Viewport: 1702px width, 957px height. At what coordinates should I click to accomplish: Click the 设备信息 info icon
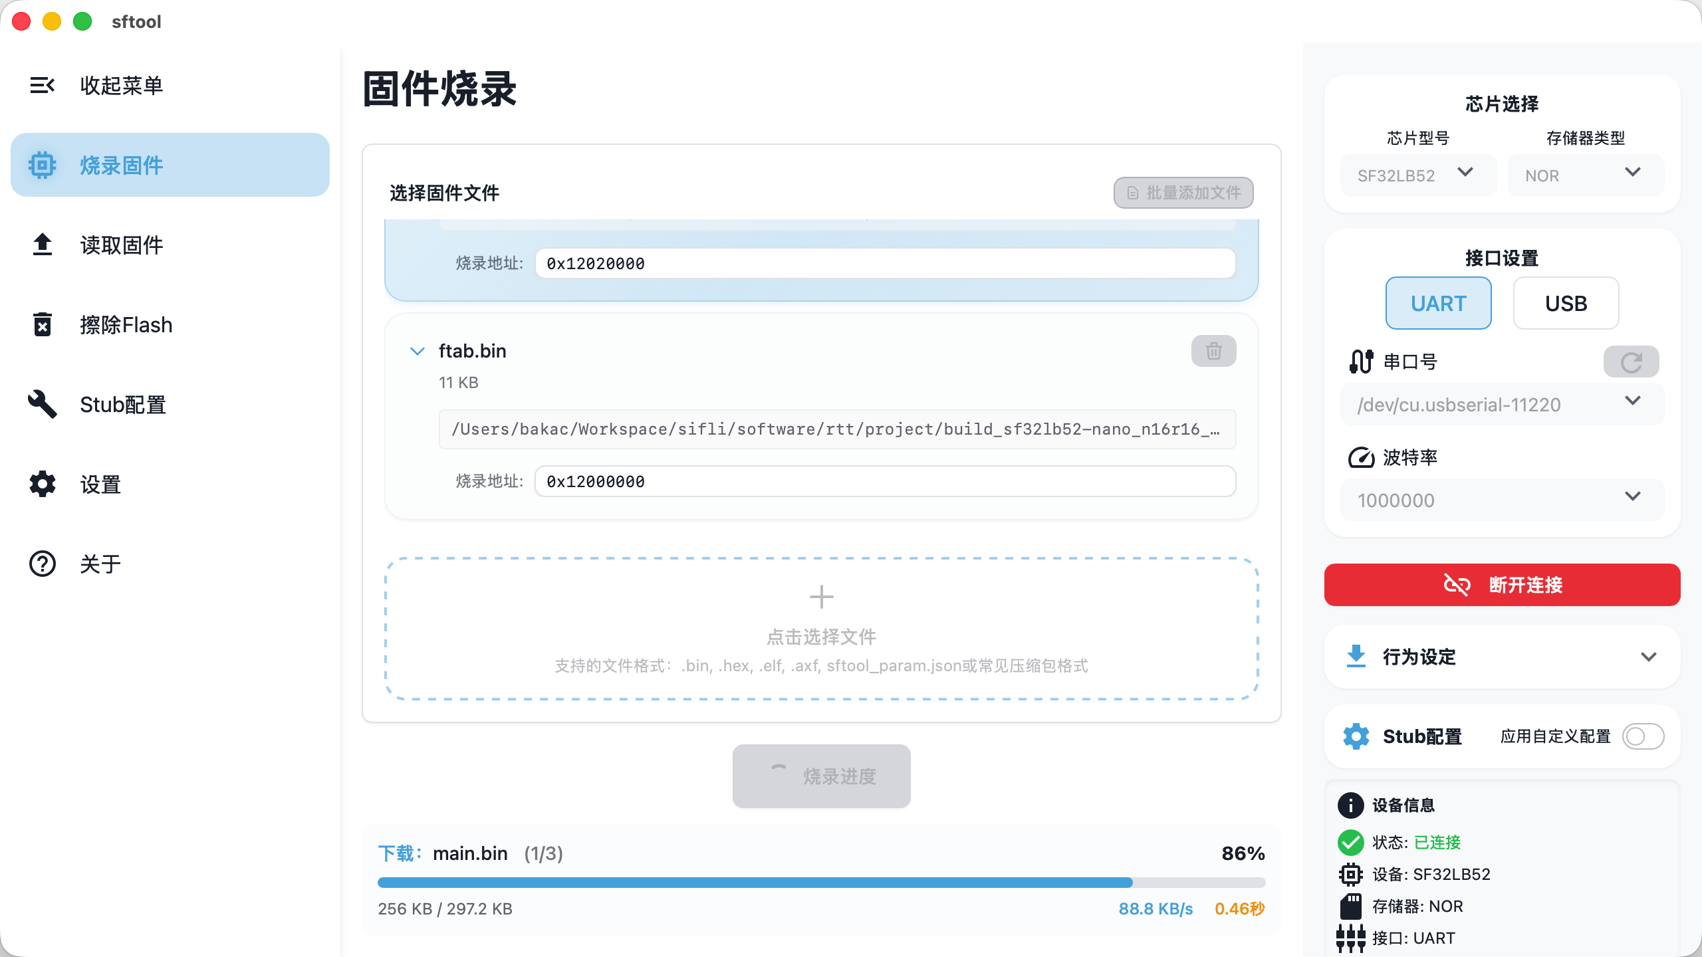coord(1351,805)
